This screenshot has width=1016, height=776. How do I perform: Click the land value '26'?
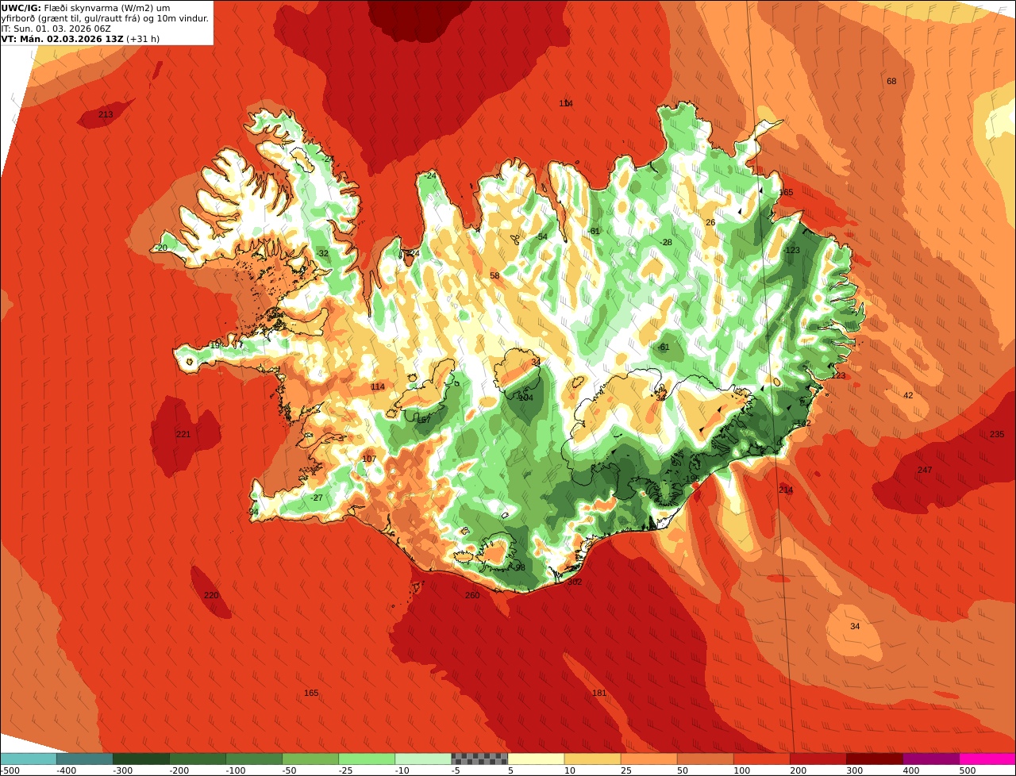click(710, 223)
